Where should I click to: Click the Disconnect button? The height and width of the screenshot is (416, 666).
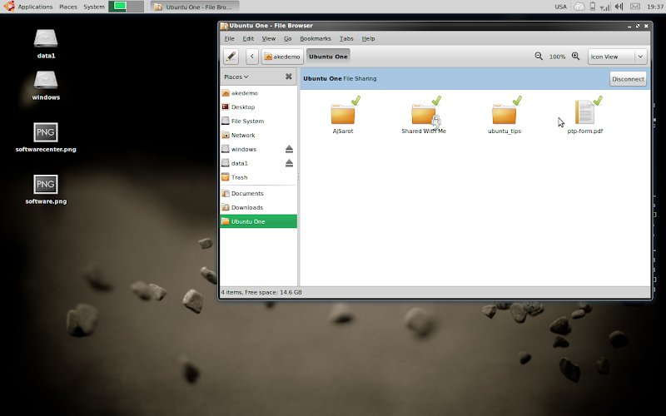pos(629,79)
